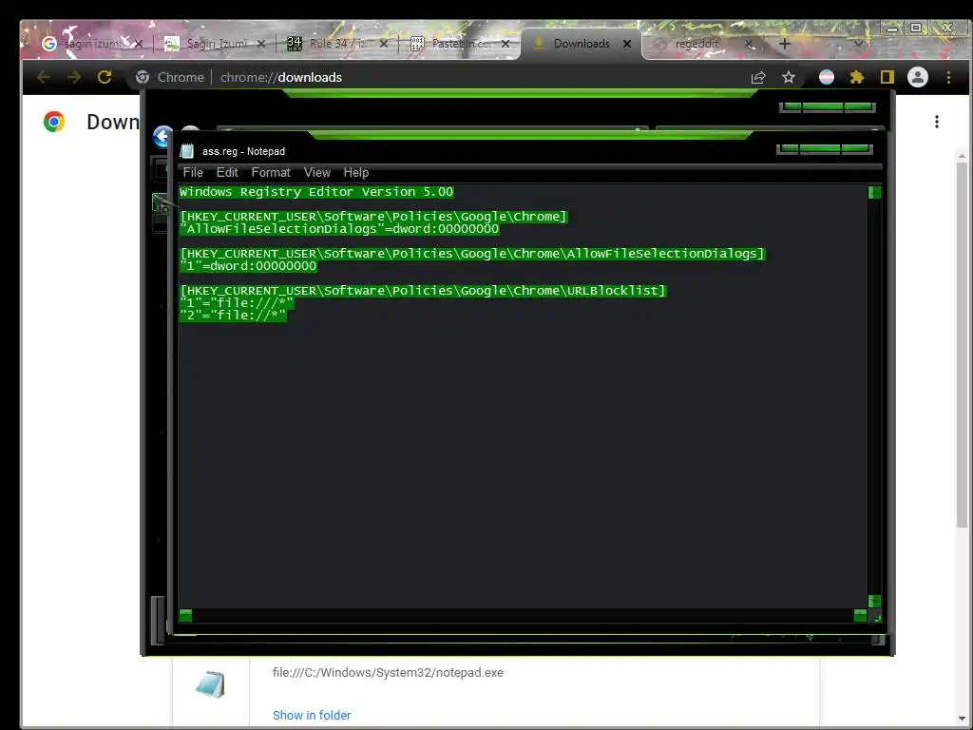973x730 pixels.
Task: Click the Windows Registry Editor Version line
Action: [316, 192]
